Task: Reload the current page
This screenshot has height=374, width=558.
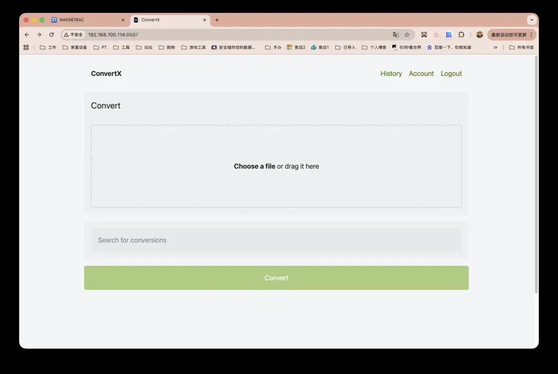Action: pos(51,35)
